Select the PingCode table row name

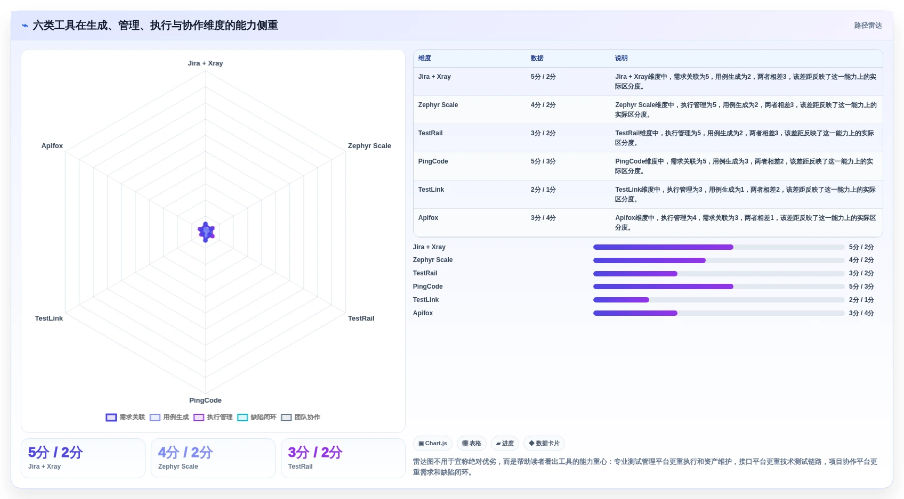tap(433, 161)
